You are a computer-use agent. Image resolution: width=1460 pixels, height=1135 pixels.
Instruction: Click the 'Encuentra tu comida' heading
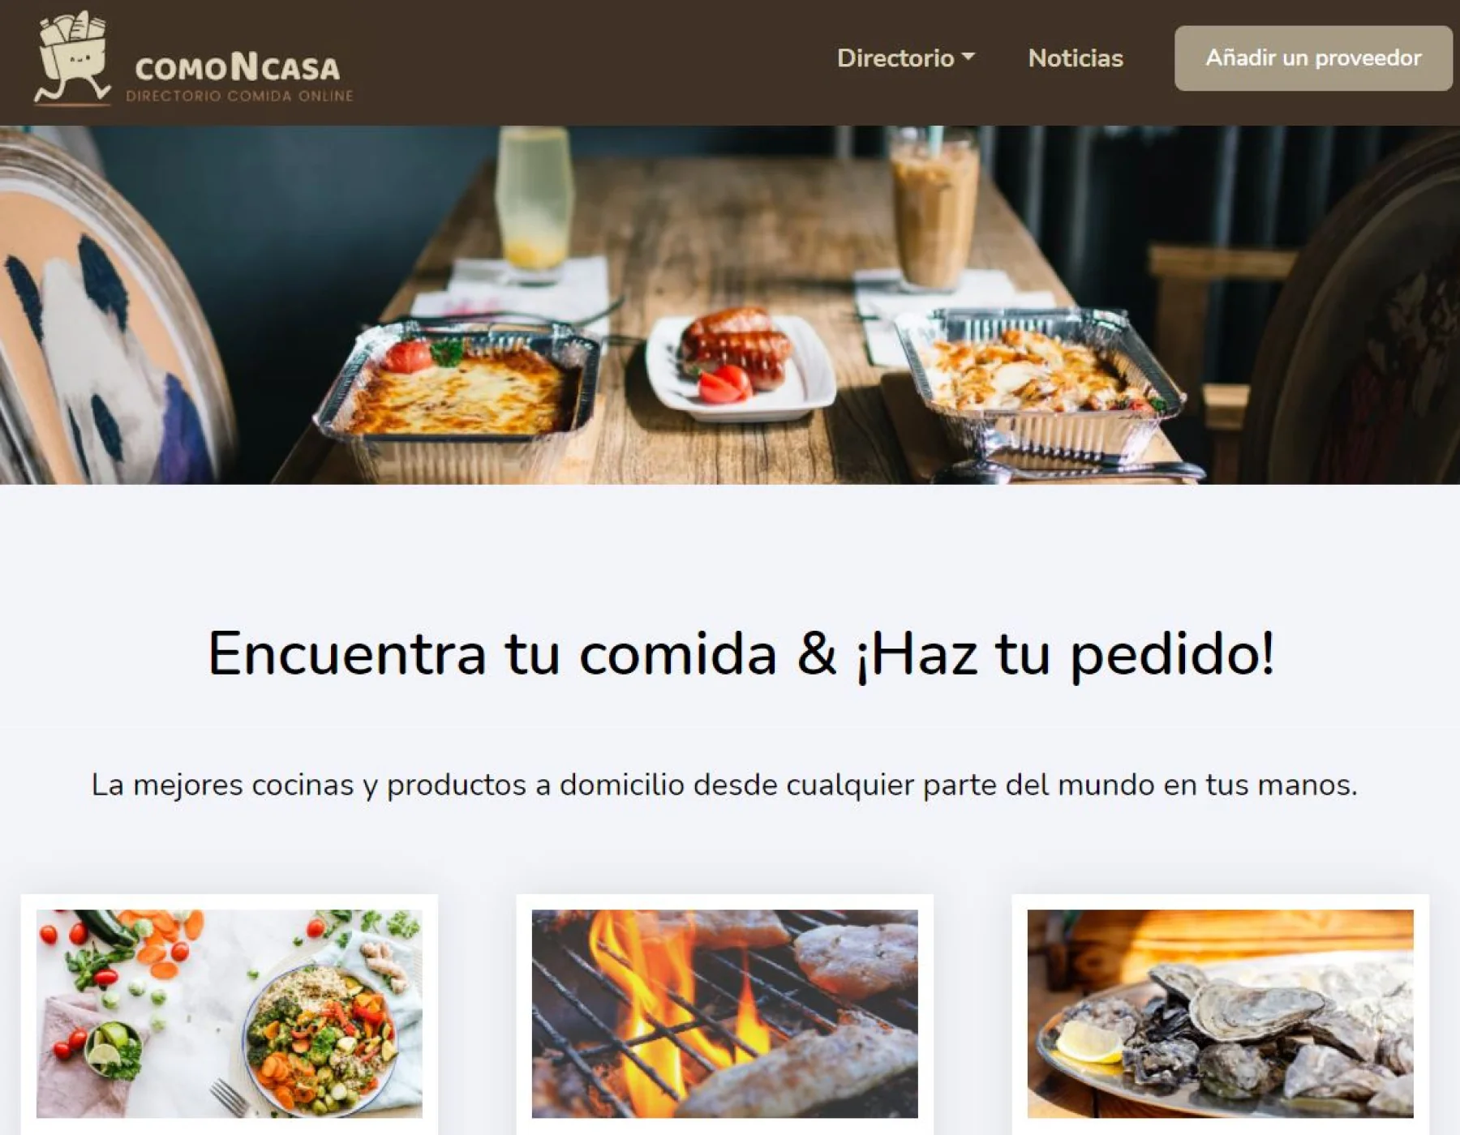[x=741, y=654]
